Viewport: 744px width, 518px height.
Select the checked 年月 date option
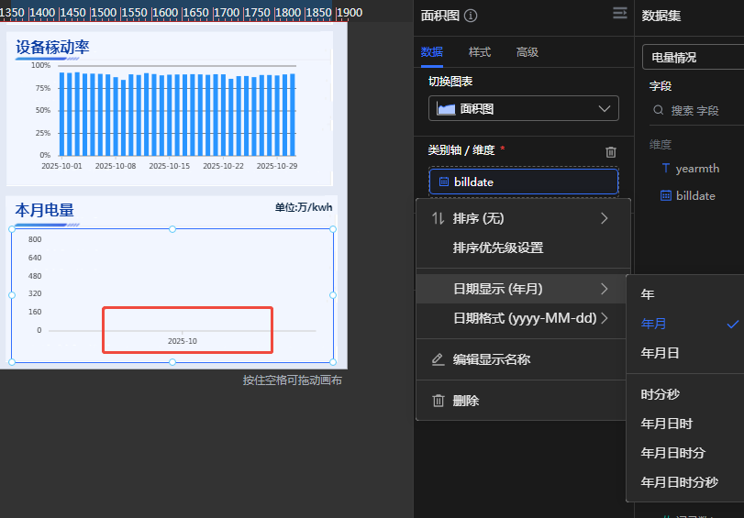[x=654, y=324]
